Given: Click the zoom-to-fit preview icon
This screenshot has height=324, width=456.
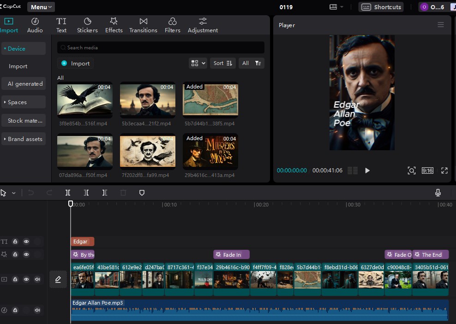Looking at the screenshot, I should (x=412, y=171).
